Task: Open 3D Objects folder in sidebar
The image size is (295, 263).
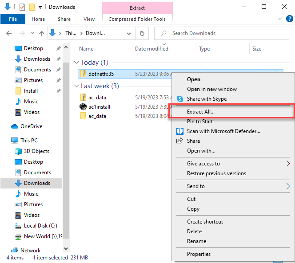Action: [x=36, y=151]
